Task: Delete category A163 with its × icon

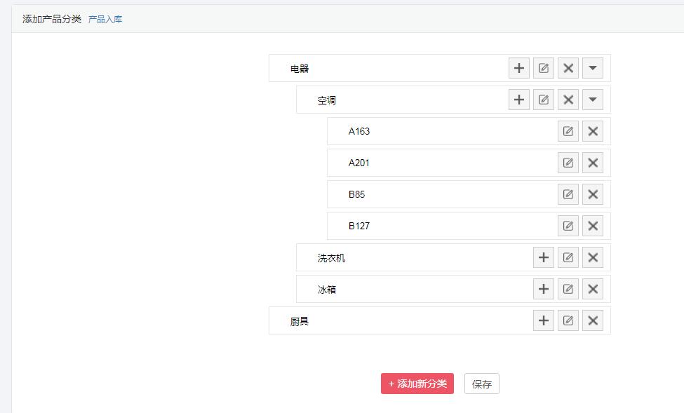Action: (593, 131)
